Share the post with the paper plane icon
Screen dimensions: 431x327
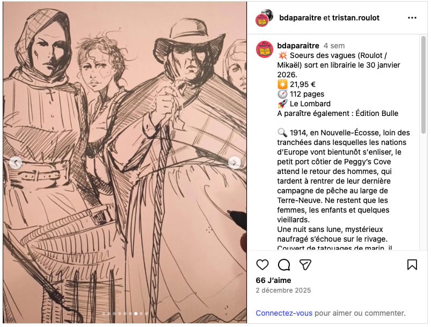305,265
